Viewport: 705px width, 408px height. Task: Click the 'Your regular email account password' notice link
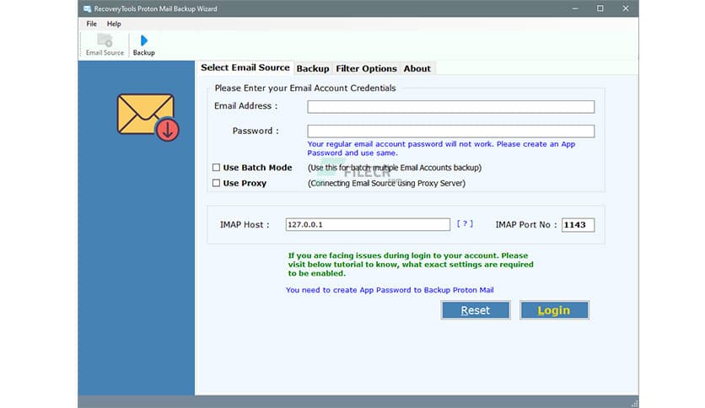tap(441, 148)
